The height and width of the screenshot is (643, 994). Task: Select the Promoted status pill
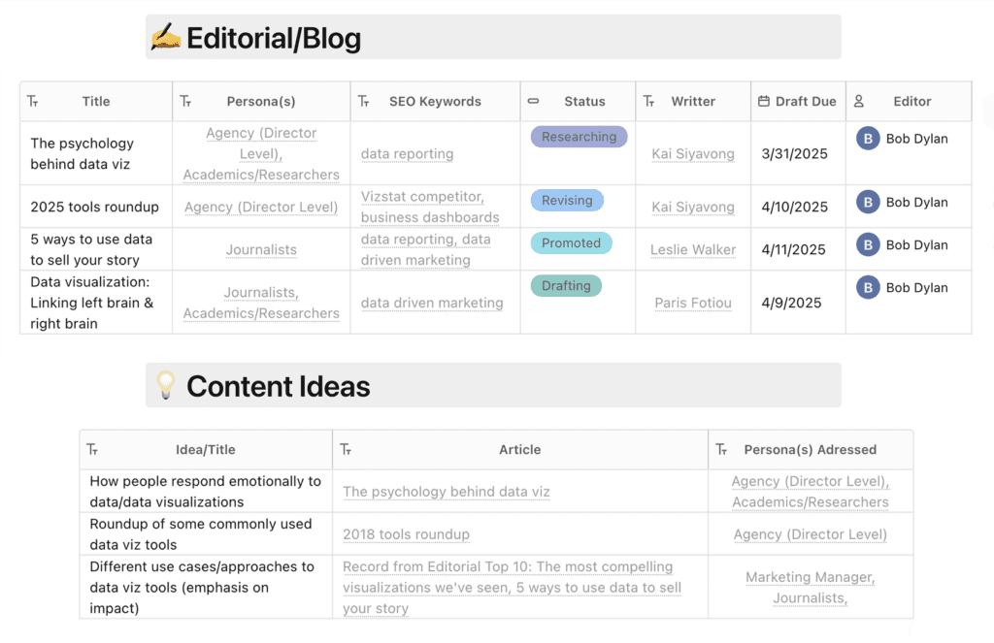pos(571,243)
